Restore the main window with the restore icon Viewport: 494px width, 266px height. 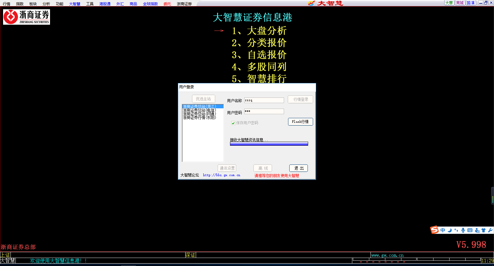486,3
